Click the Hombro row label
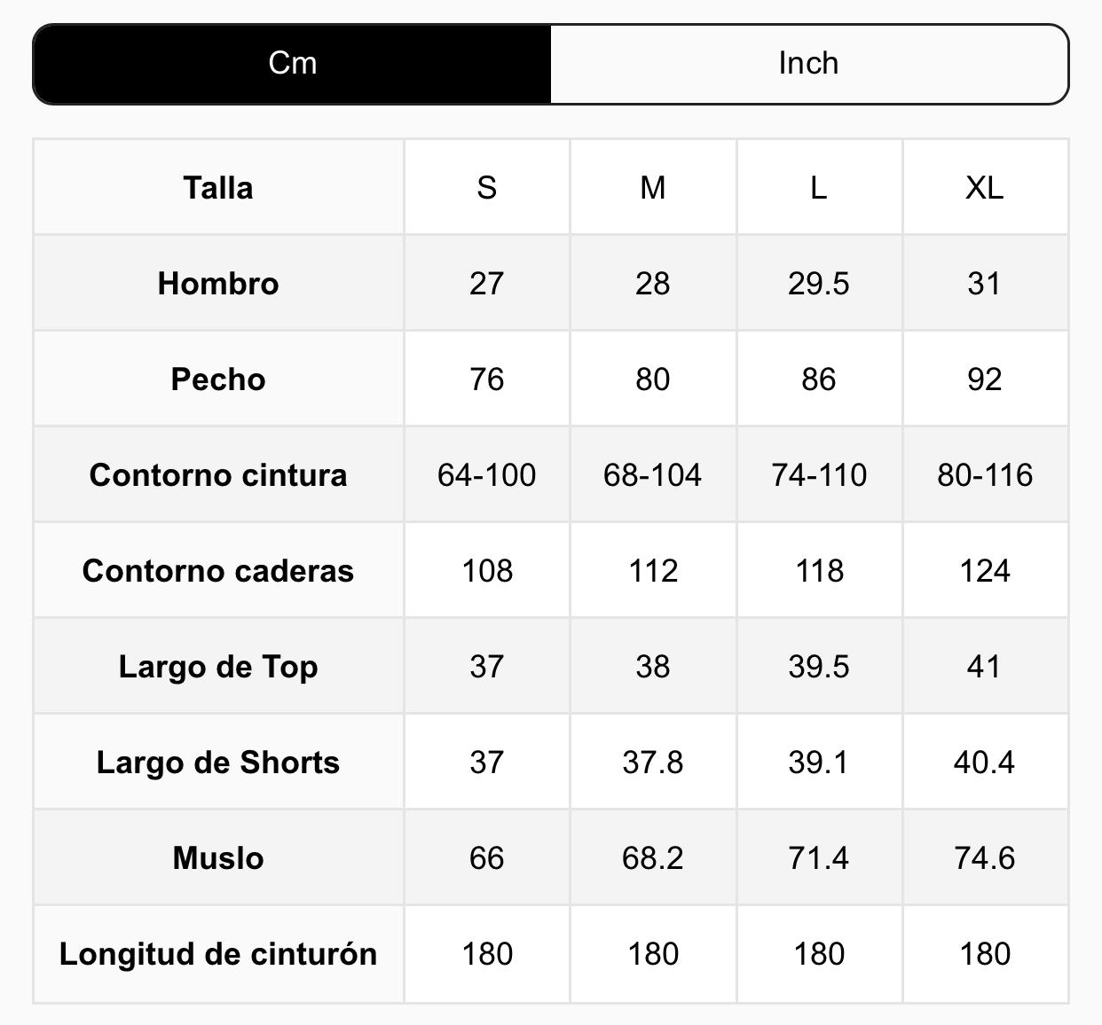The image size is (1102, 1025). coord(218,284)
